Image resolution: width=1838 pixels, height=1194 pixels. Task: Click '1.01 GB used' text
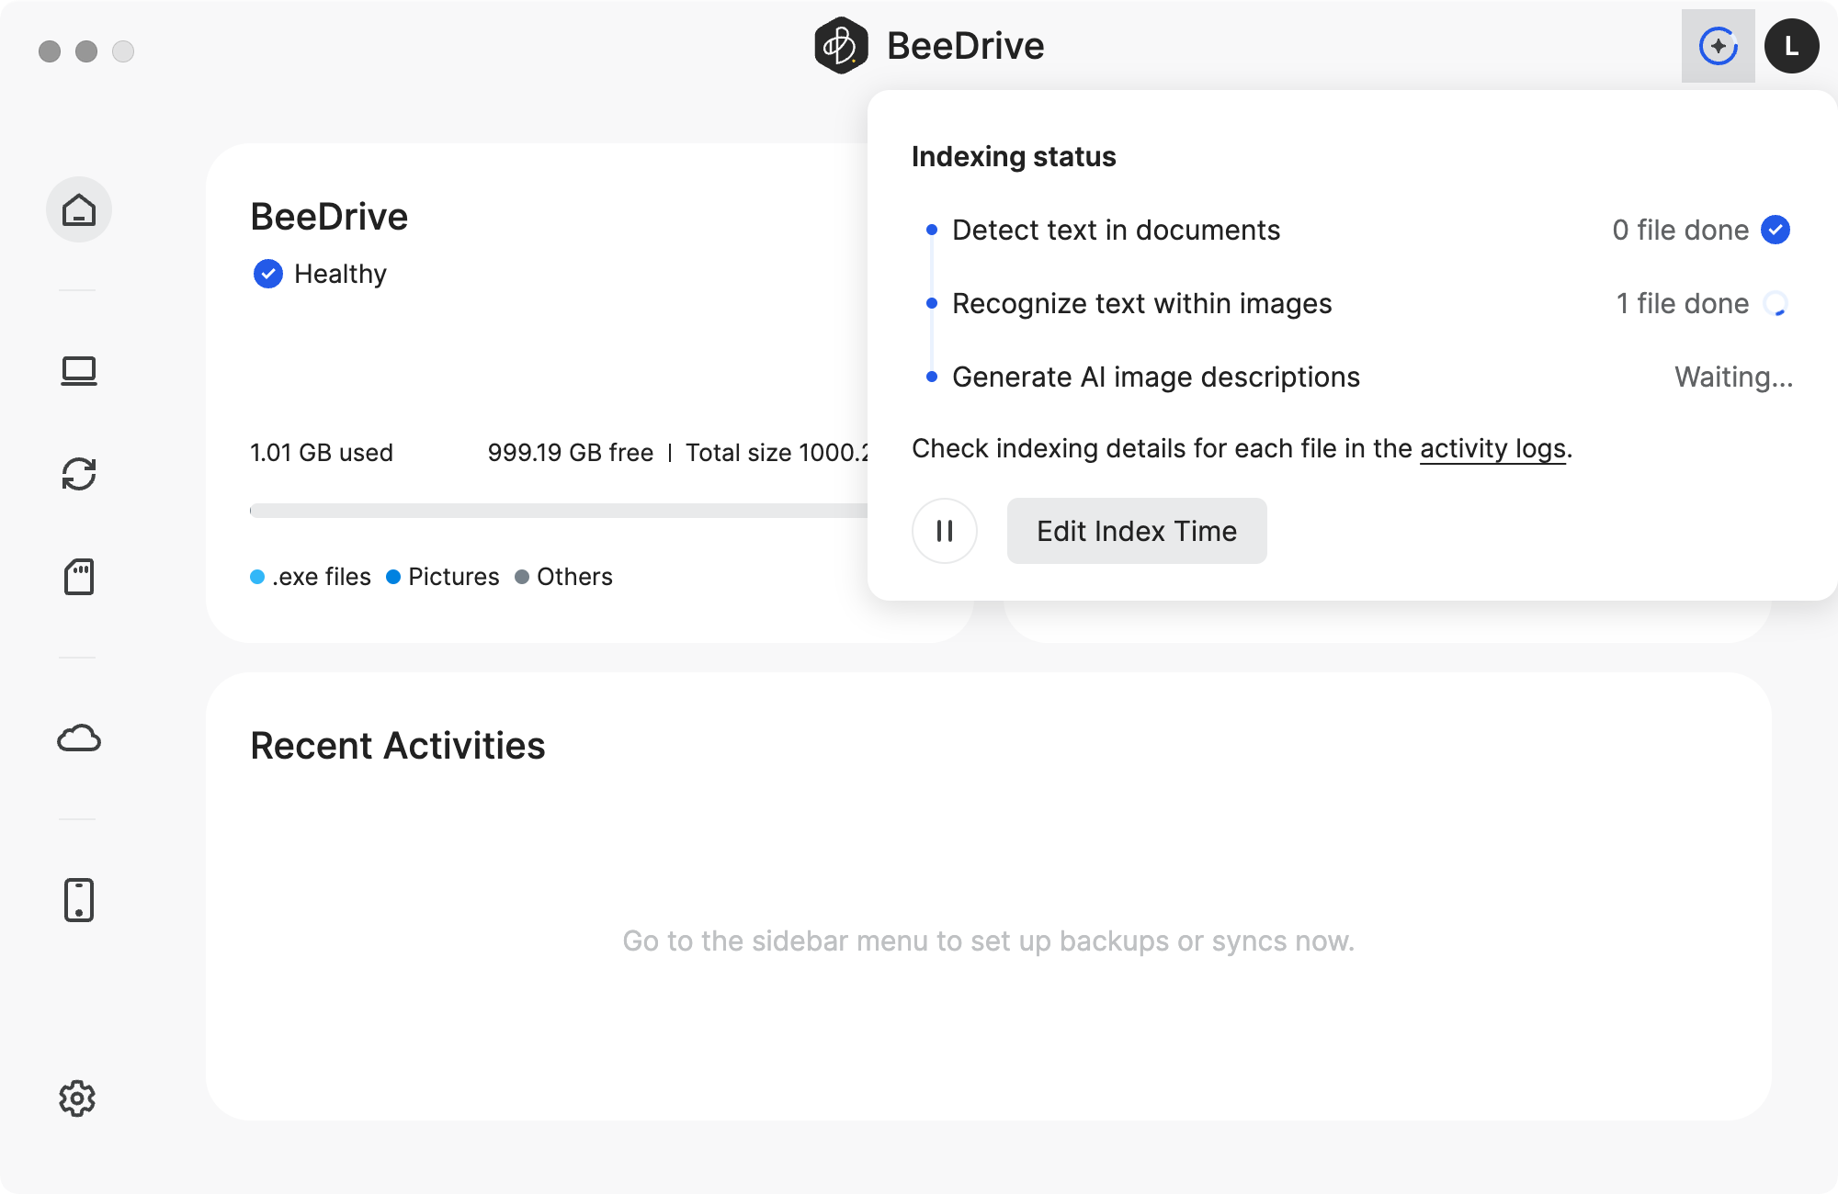[x=322, y=452]
